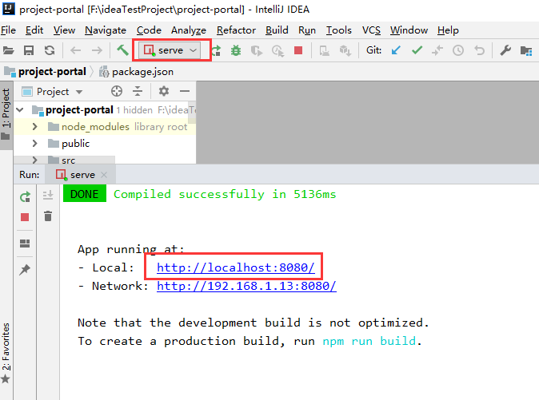Open the Refactor menu
Screen dimensions: 539x400
pyautogui.click(x=236, y=30)
